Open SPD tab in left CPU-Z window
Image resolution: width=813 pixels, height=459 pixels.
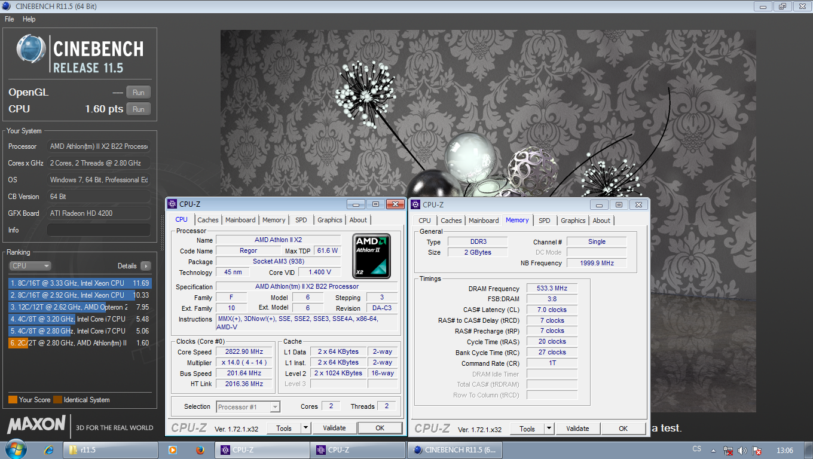[x=301, y=220]
